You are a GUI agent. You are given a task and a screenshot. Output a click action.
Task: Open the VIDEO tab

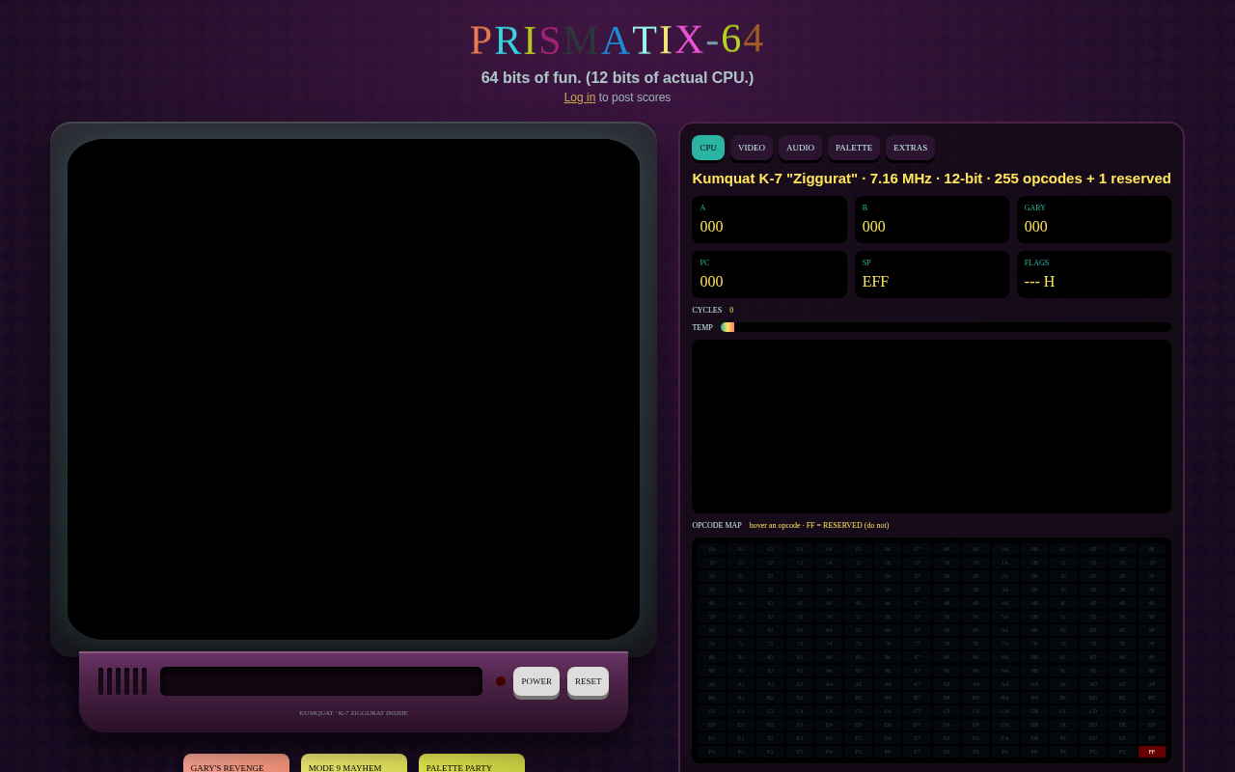point(752,148)
